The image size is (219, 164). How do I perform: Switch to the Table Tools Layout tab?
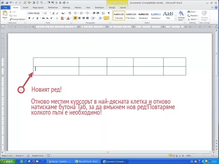click(123, 7)
